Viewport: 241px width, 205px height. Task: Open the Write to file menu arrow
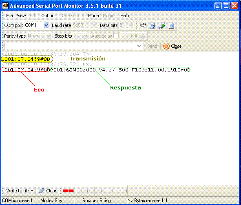click(32, 191)
